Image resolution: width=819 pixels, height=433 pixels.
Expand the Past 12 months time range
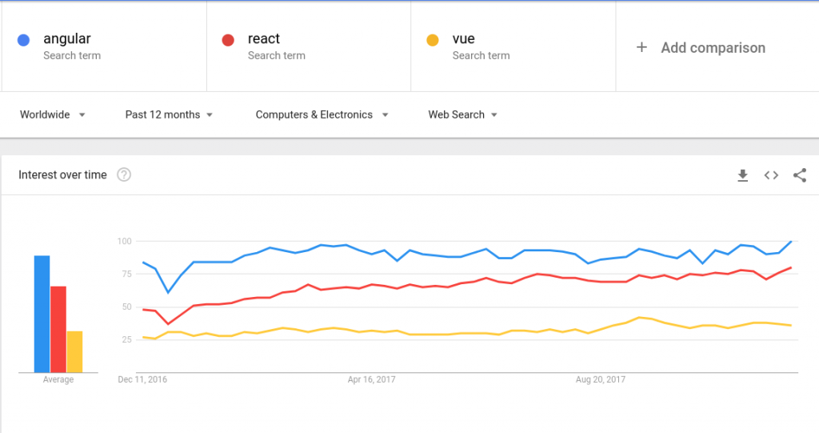[x=169, y=114]
